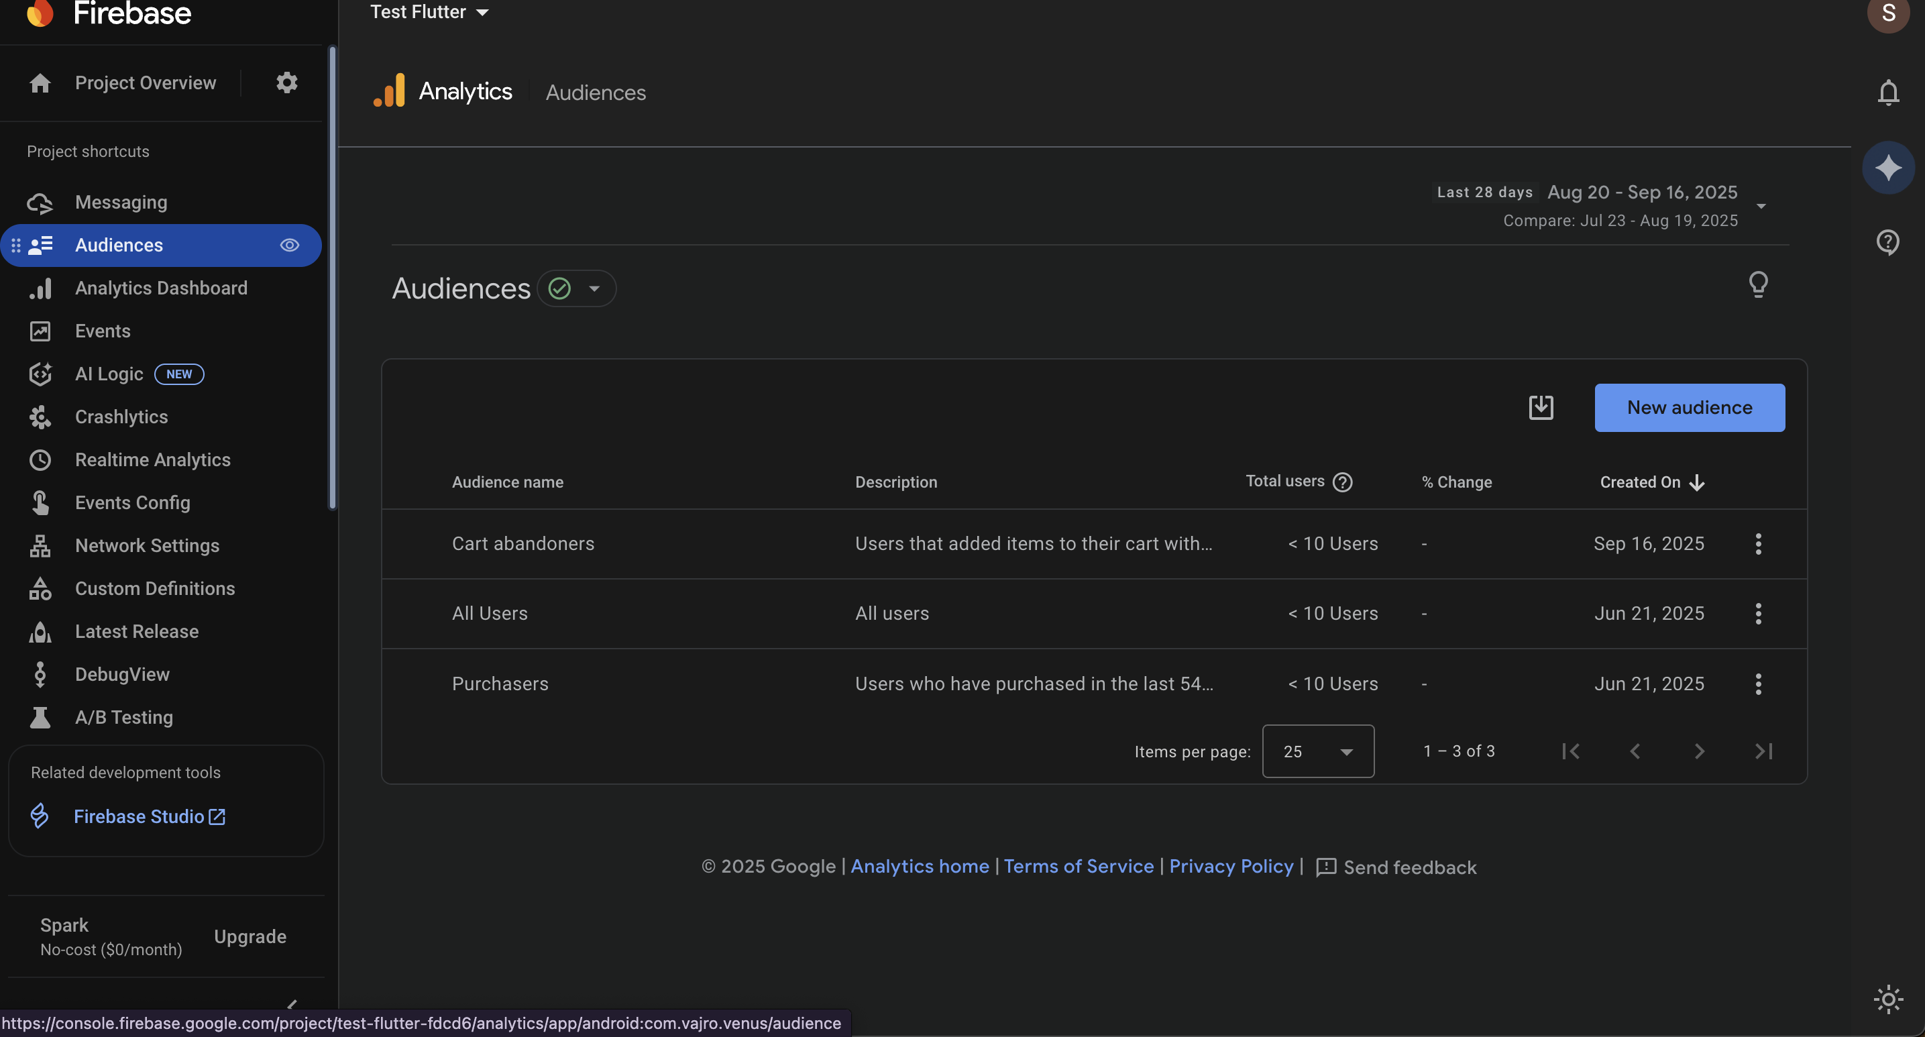Viewport: 1925px width, 1037px height.
Task: Open project settings gear icon
Action: click(287, 83)
